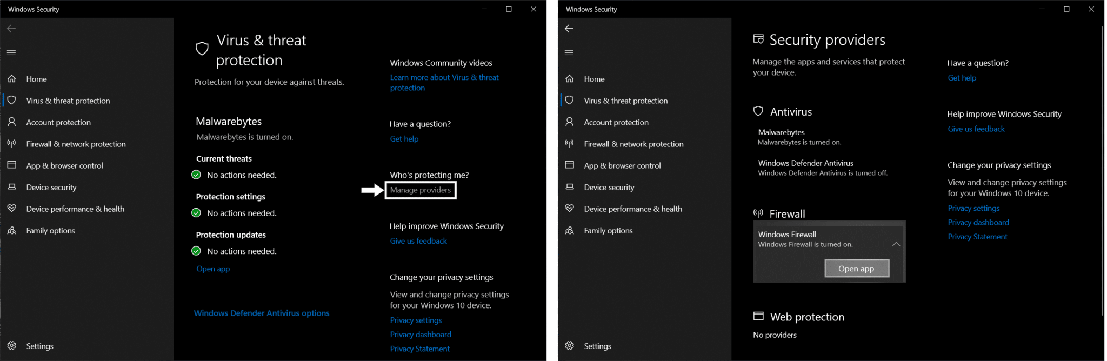Click the App & browser control icon in left window
Viewport: 1107px width, 361px height.
11,165
